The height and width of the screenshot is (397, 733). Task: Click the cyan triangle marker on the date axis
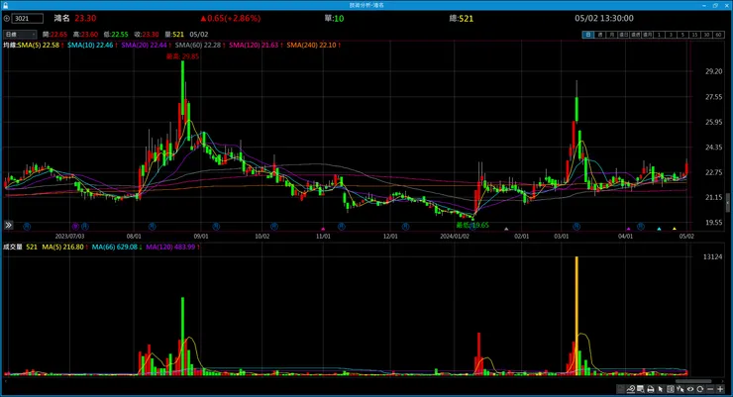point(659,229)
